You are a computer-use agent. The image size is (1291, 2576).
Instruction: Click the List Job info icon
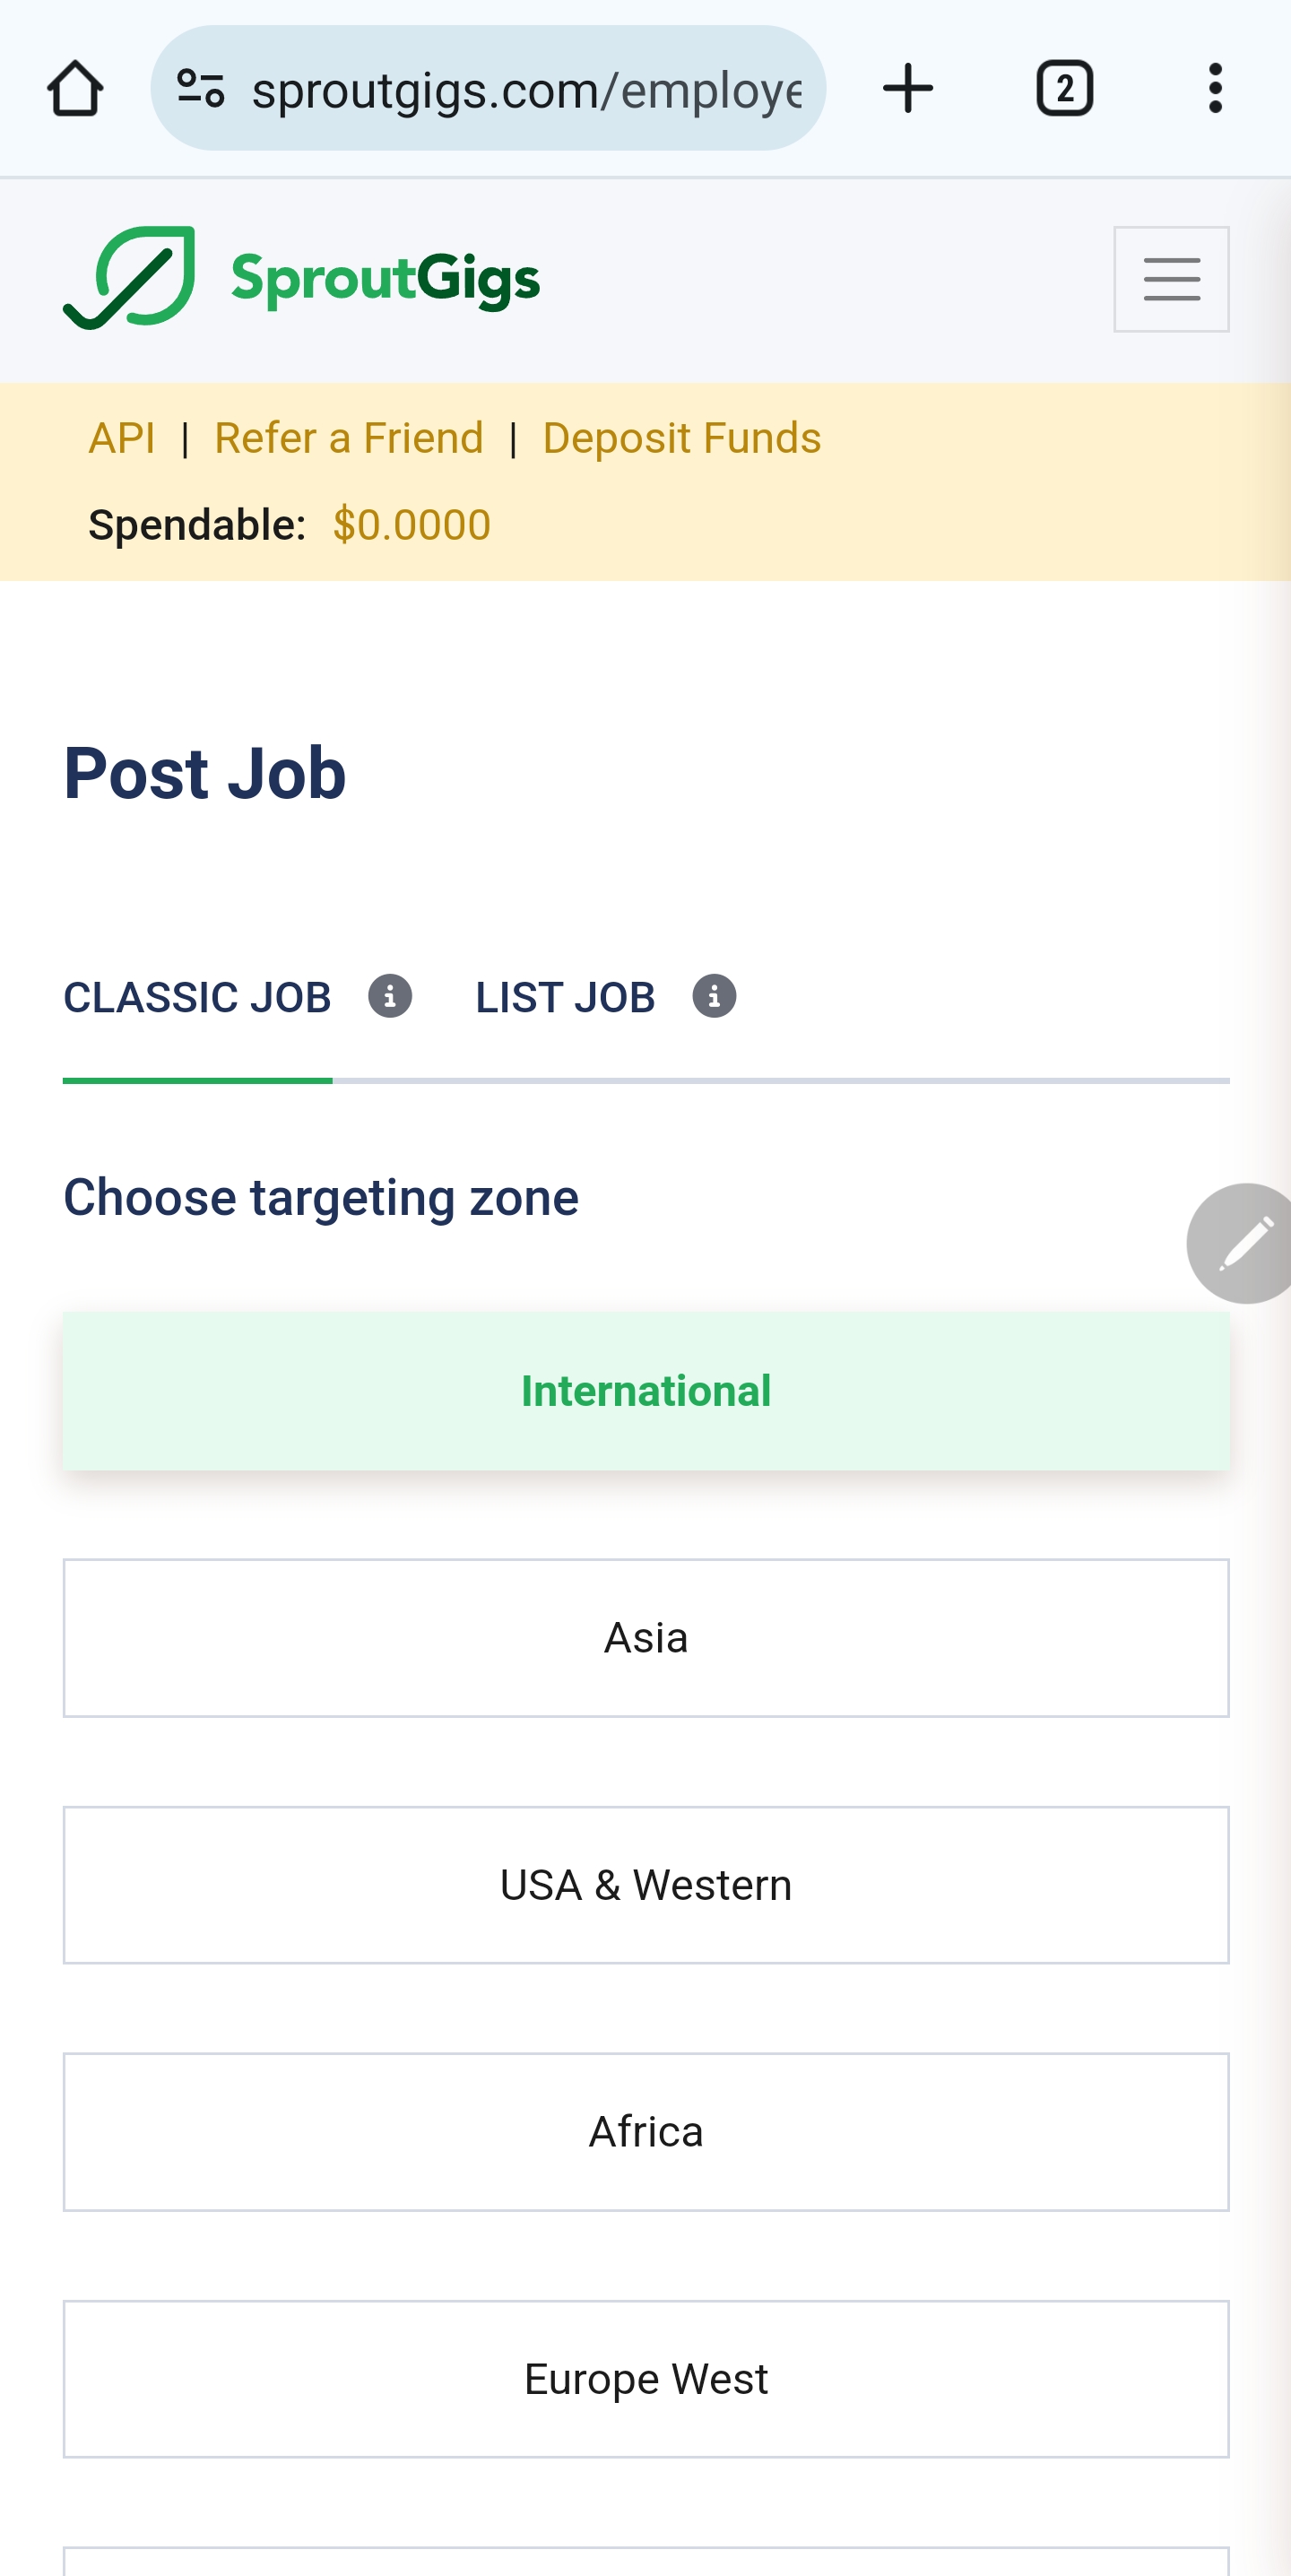[x=714, y=996]
